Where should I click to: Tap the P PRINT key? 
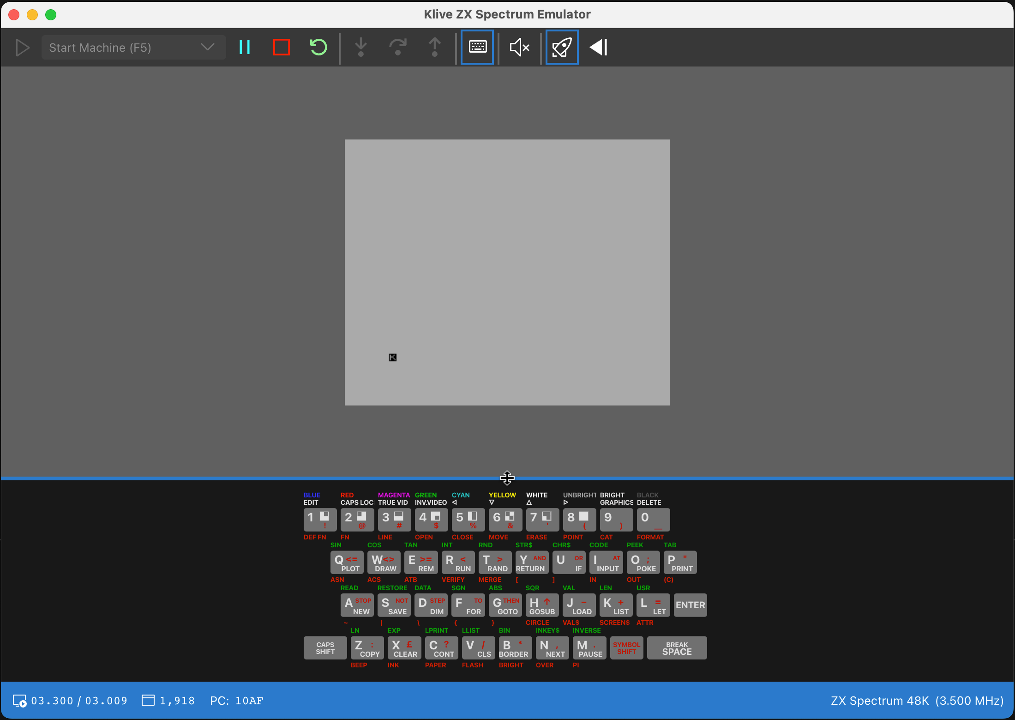[680, 563]
